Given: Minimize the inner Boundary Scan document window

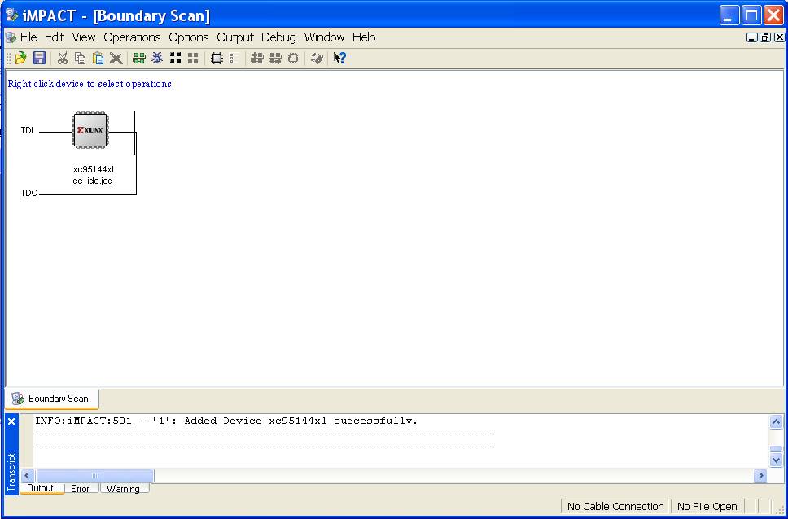Looking at the screenshot, I should (x=752, y=37).
